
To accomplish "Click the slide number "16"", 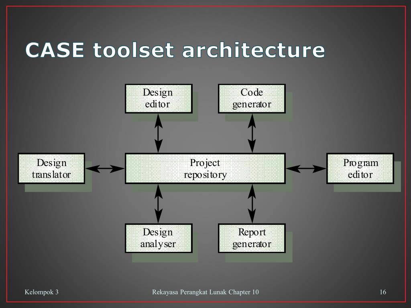I will point(383,292).
